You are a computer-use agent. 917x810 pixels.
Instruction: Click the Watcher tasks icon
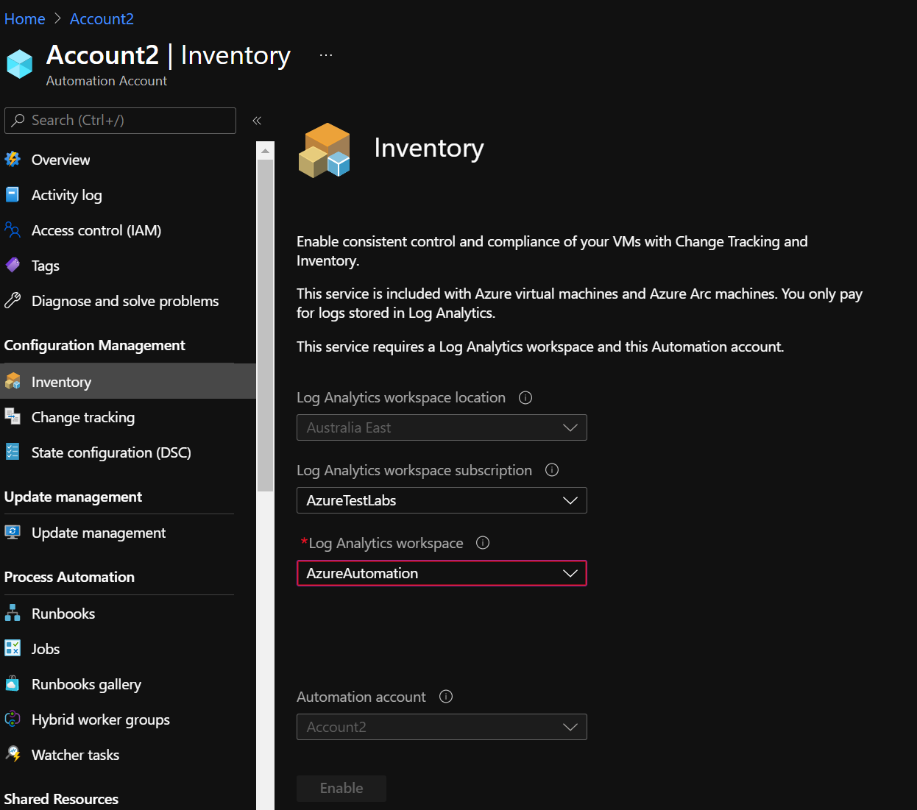13,755
